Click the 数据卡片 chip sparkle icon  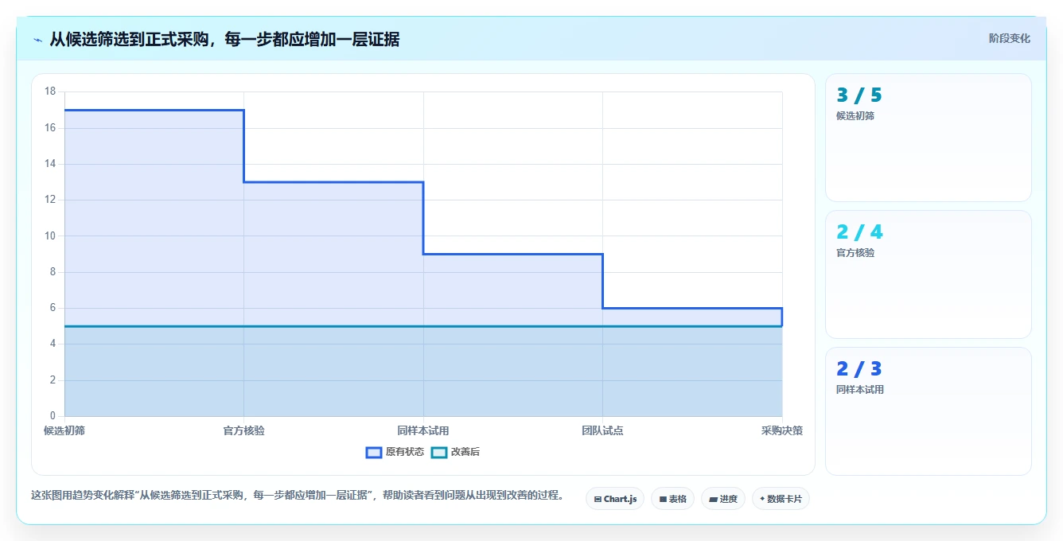coord(762,499)
